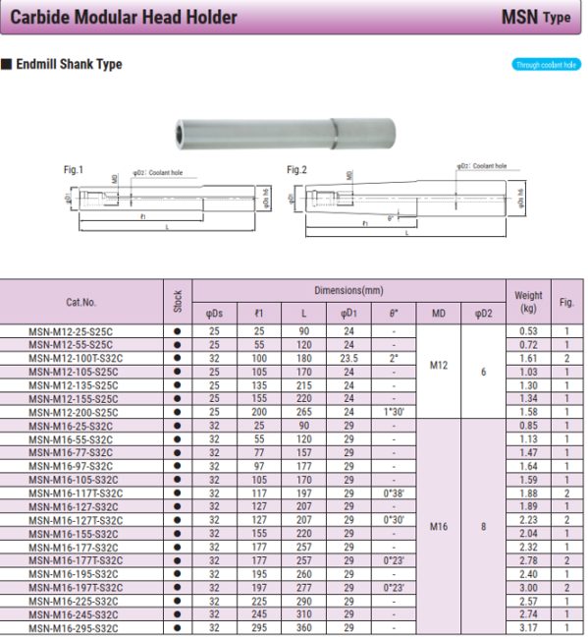
Task: Click the 1.61 weight value
Action: pos(528,358)
